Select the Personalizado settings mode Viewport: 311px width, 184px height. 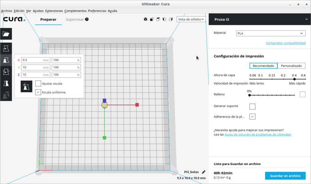point(291,66)
